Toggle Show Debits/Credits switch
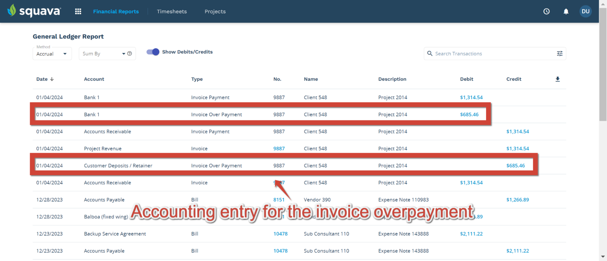The width and height of the screenshot is (607, 261). (153, 52)
